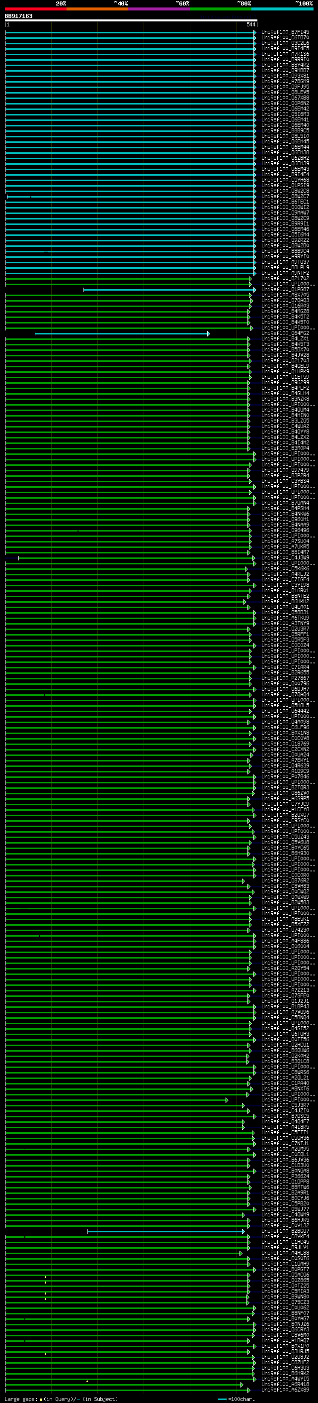Open hit UniRef100_Q8LEV5
The height and width of the screenshot is (1403, 318).
285,92
